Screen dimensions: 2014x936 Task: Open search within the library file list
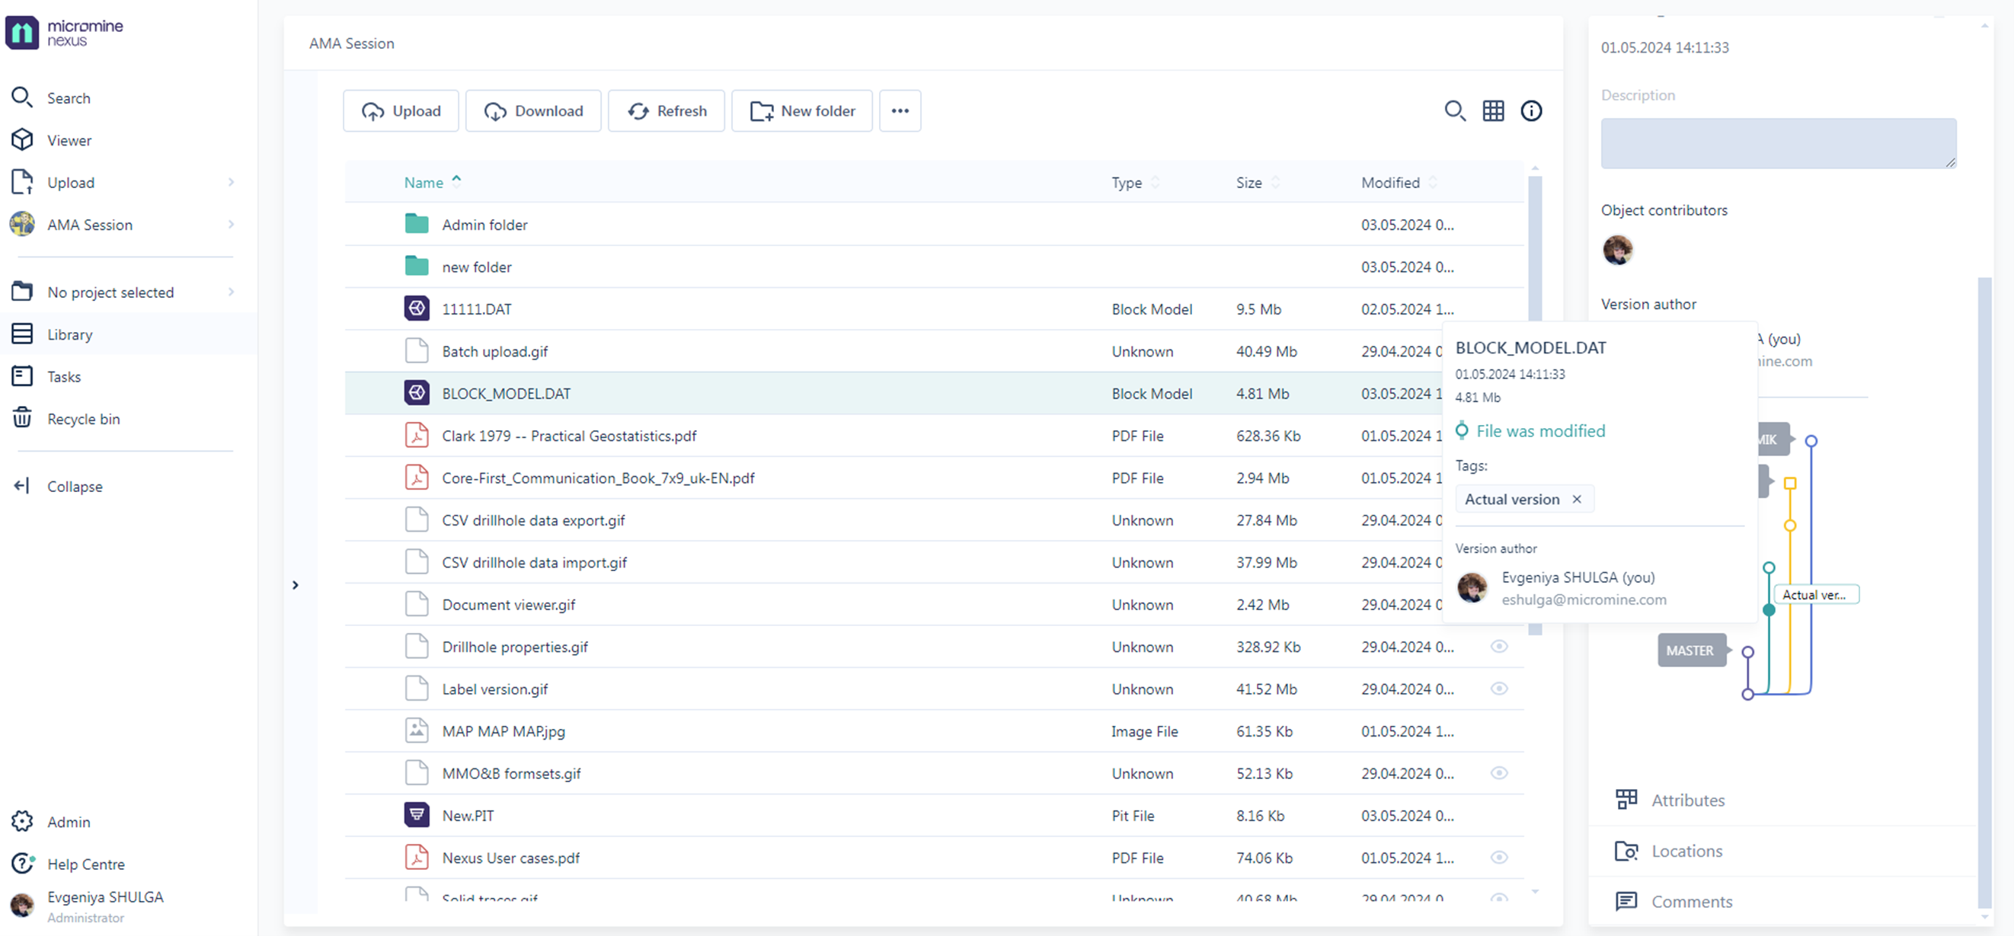pyautogui.click(x=1455, y=110)
